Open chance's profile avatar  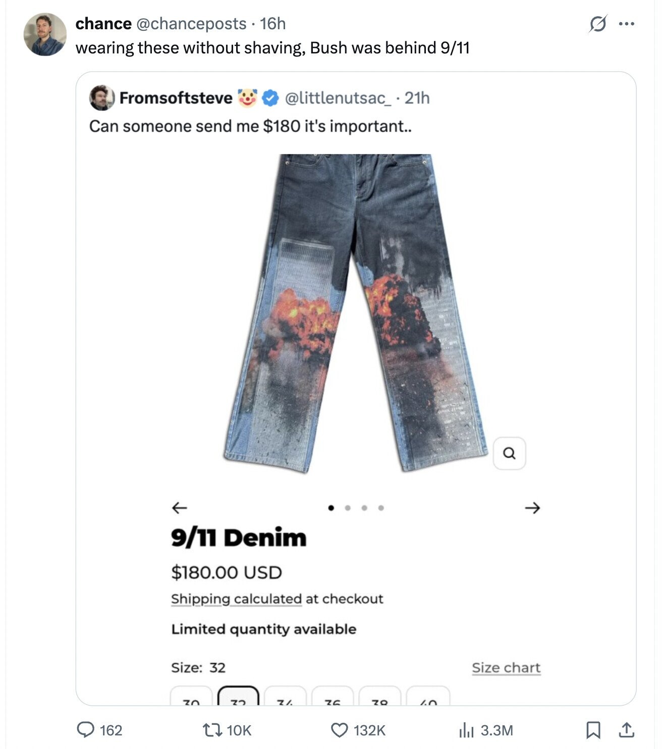click(x=45, y=34)
